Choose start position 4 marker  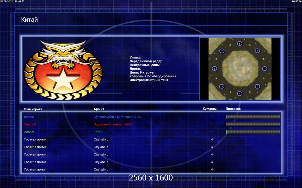tap(265, 69)
